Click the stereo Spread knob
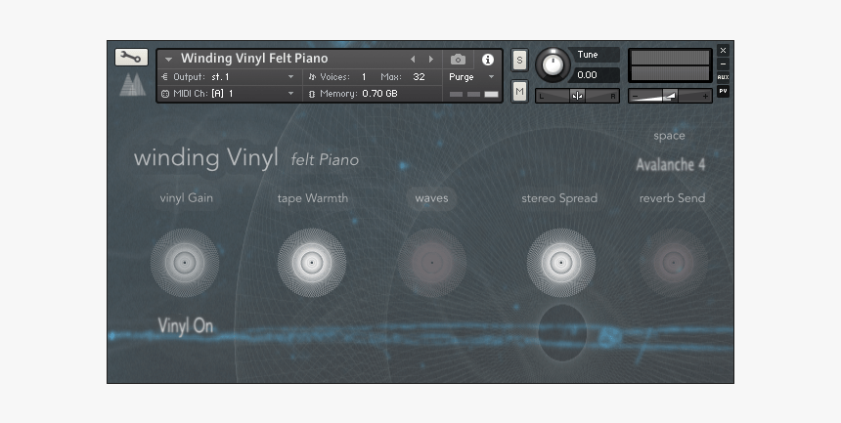This screenshot has width=841, height=423. point(561,263)
